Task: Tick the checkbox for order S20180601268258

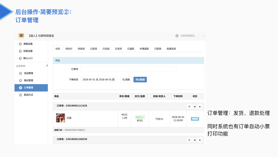Action: (x=55, y=139)
